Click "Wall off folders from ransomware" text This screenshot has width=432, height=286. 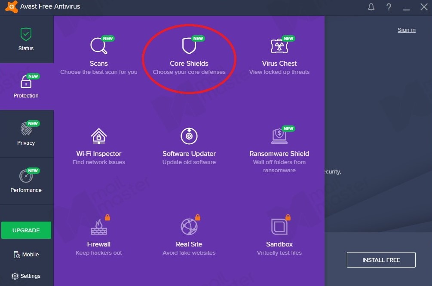pos(279,166)
